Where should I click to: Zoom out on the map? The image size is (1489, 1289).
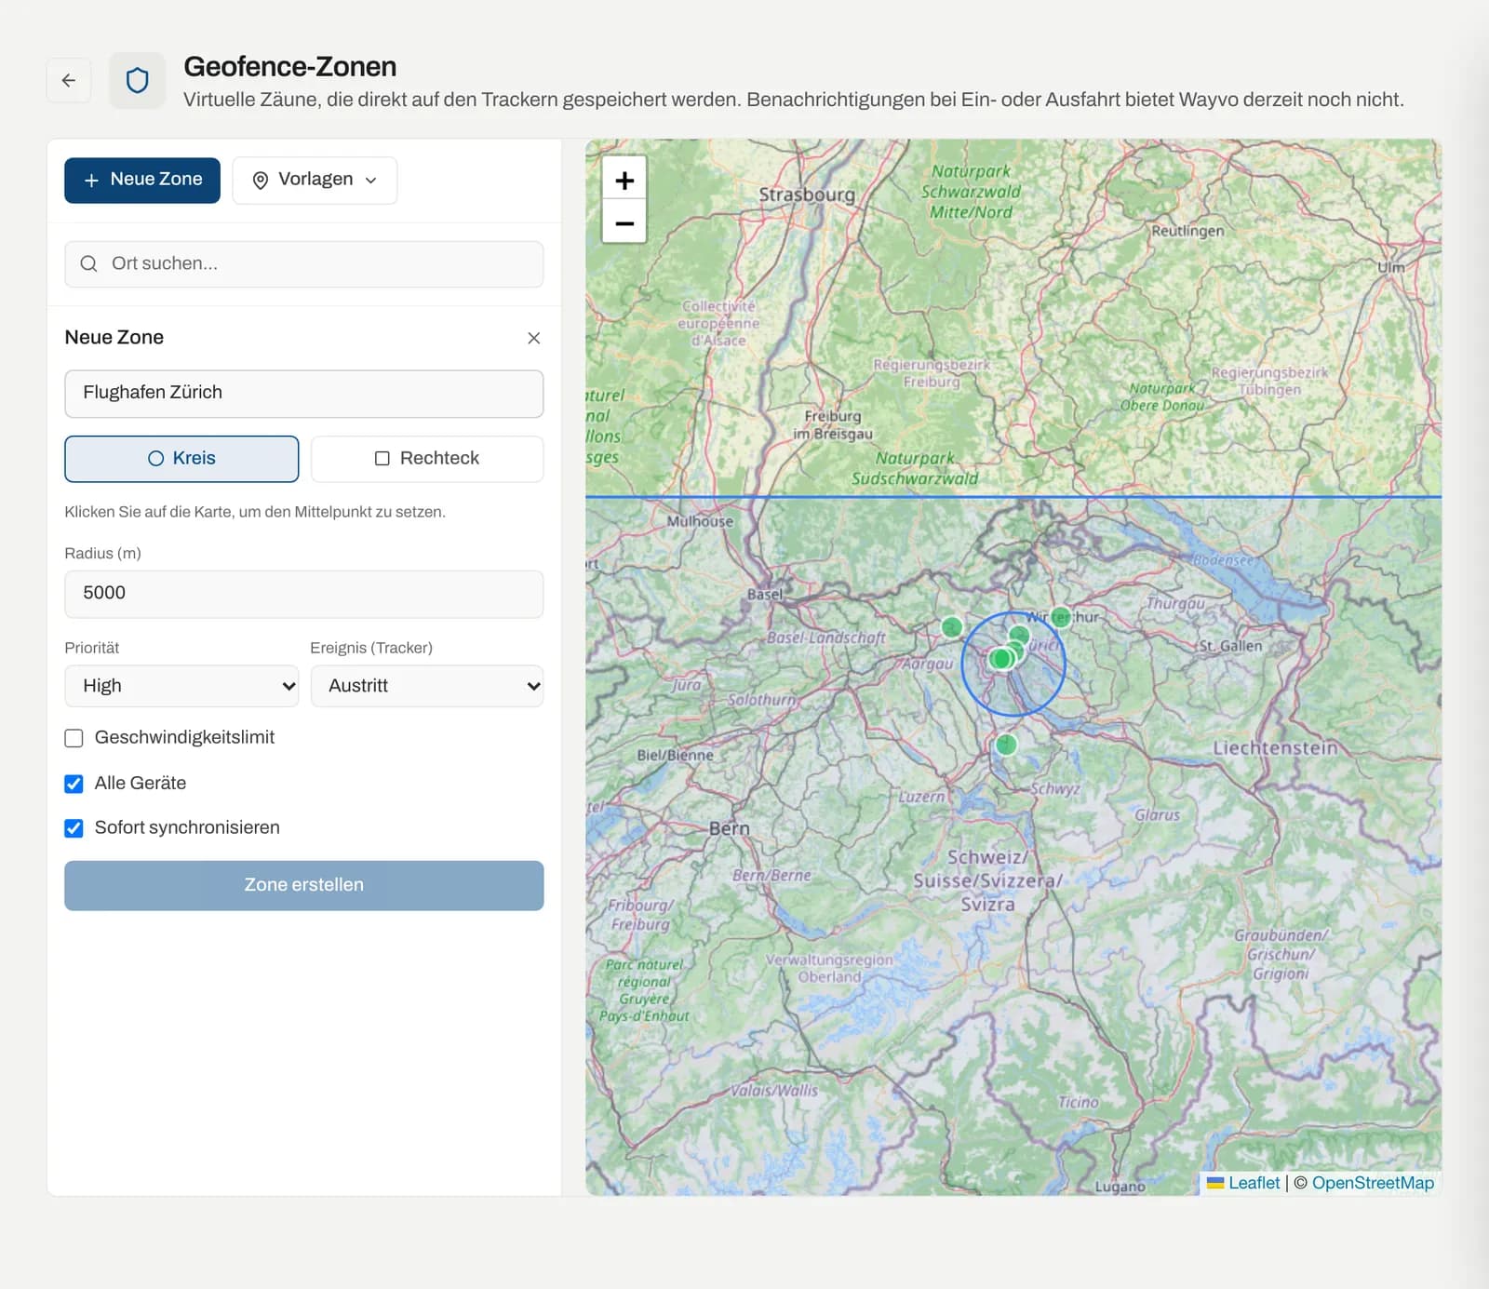[x=624, y=222]
